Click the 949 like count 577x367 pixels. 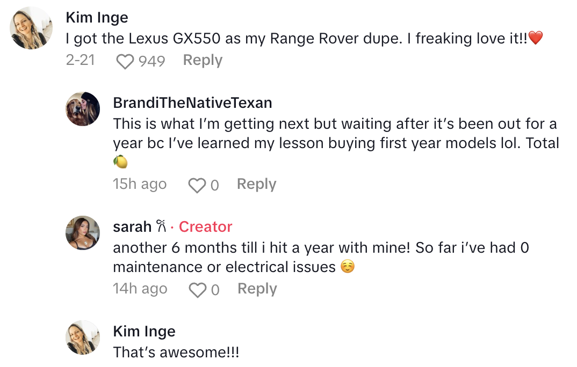click(152, 61)
